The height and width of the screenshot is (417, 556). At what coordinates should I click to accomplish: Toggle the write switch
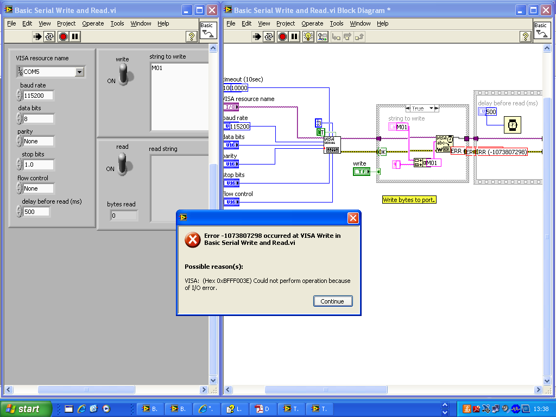click(124, 74)
